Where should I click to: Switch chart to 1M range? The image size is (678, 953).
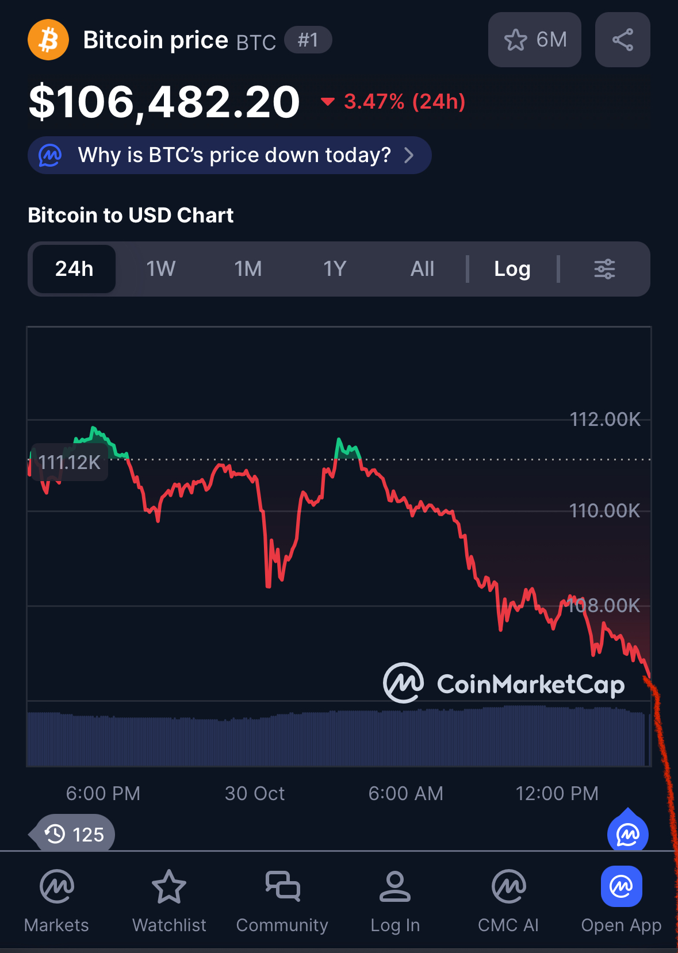click(248, 269)
